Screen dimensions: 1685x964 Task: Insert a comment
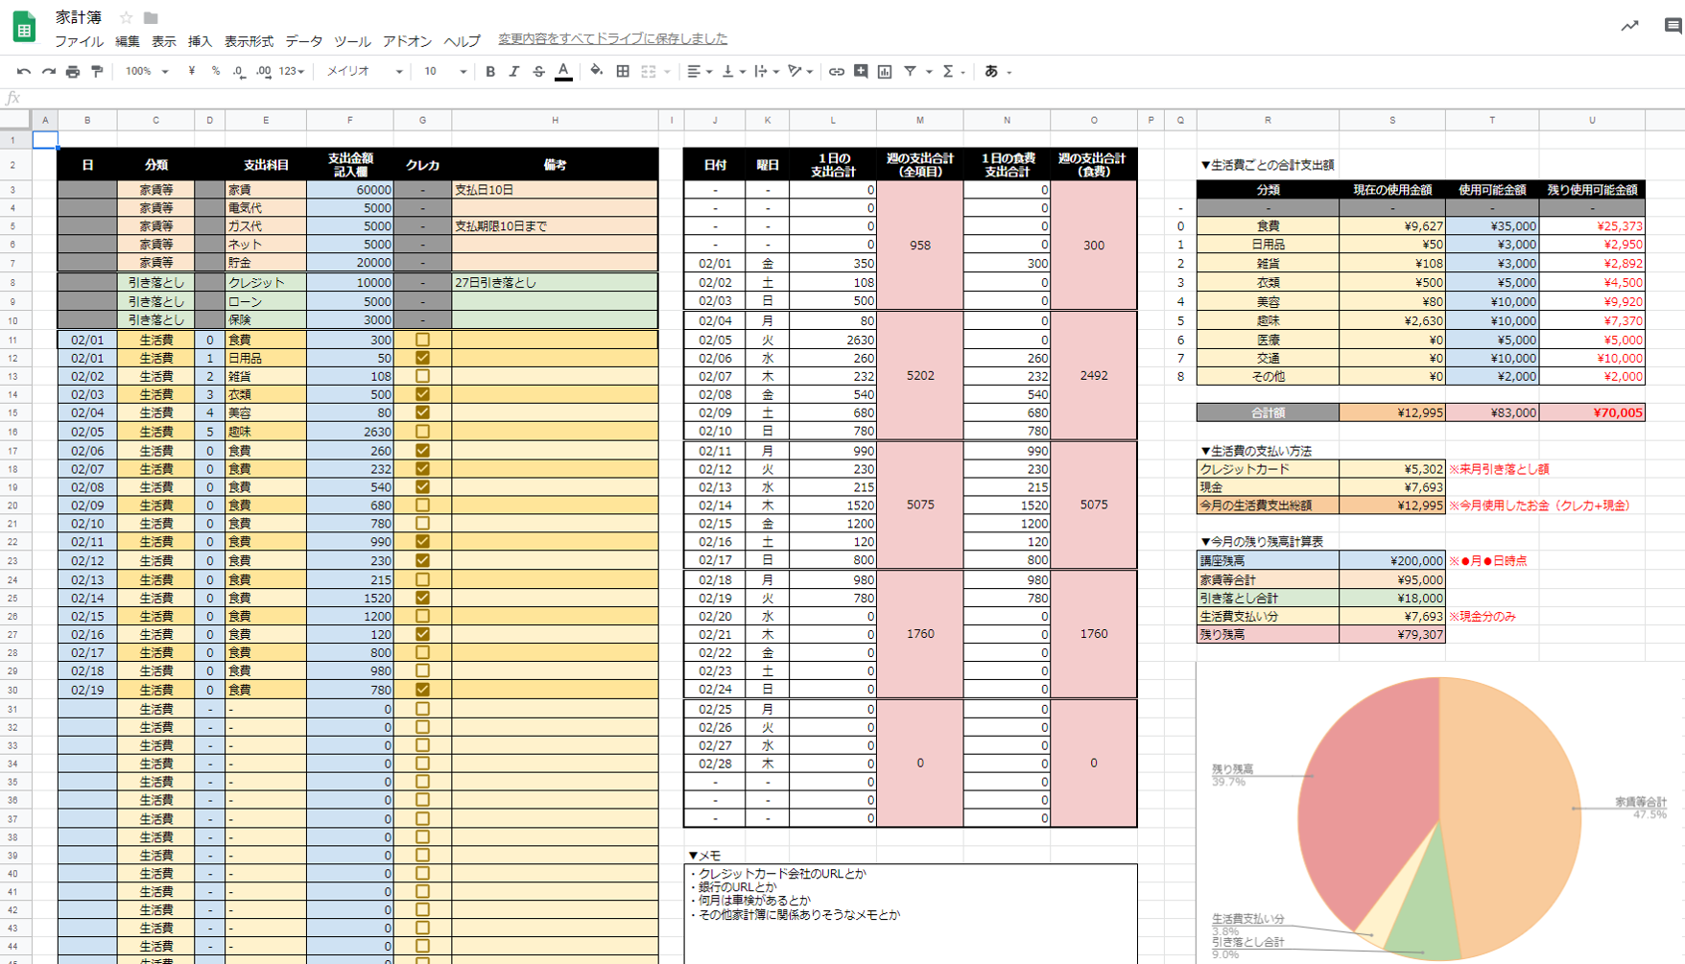[x=861, y=72]
